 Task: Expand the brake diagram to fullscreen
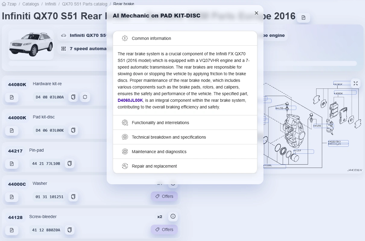point(356,83)
